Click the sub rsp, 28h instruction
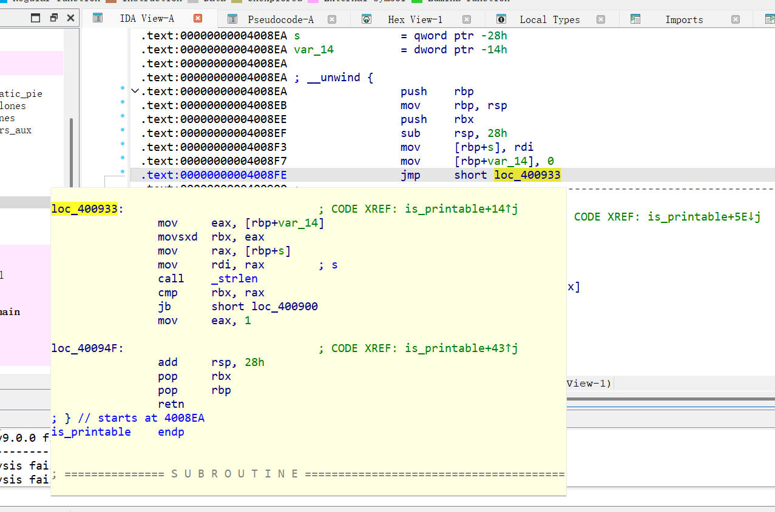775x512 pixels. pyautogui.click(x=454, y=133)
